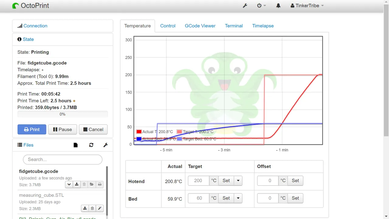This screenshot has width=389, height=219.
Task: Click the Hotend target temperature field
Action: (x=199, y=181)
